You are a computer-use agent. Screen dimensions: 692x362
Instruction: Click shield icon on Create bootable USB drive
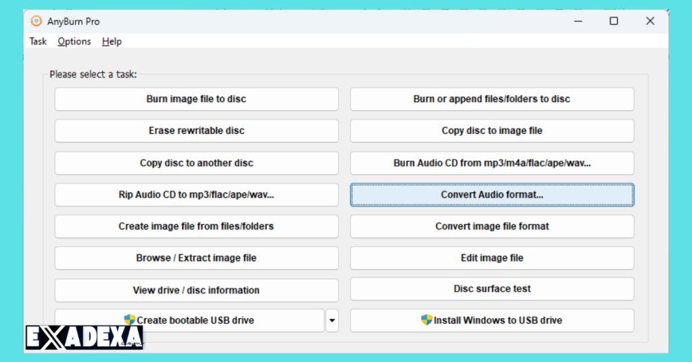point(130,320)
